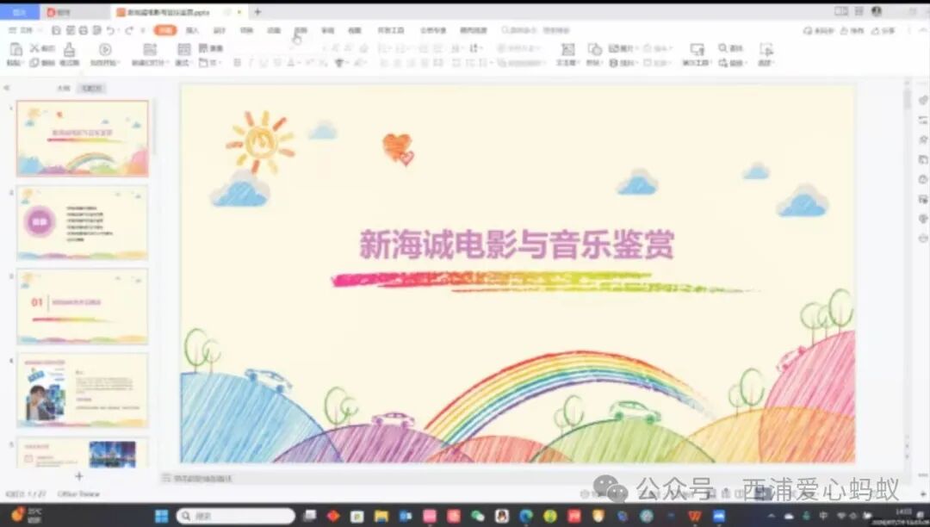Image resolution: width=930 pixels, height=527 pixels.
Task: Click the Picture insert icon
Action: [x=613, y=48]
